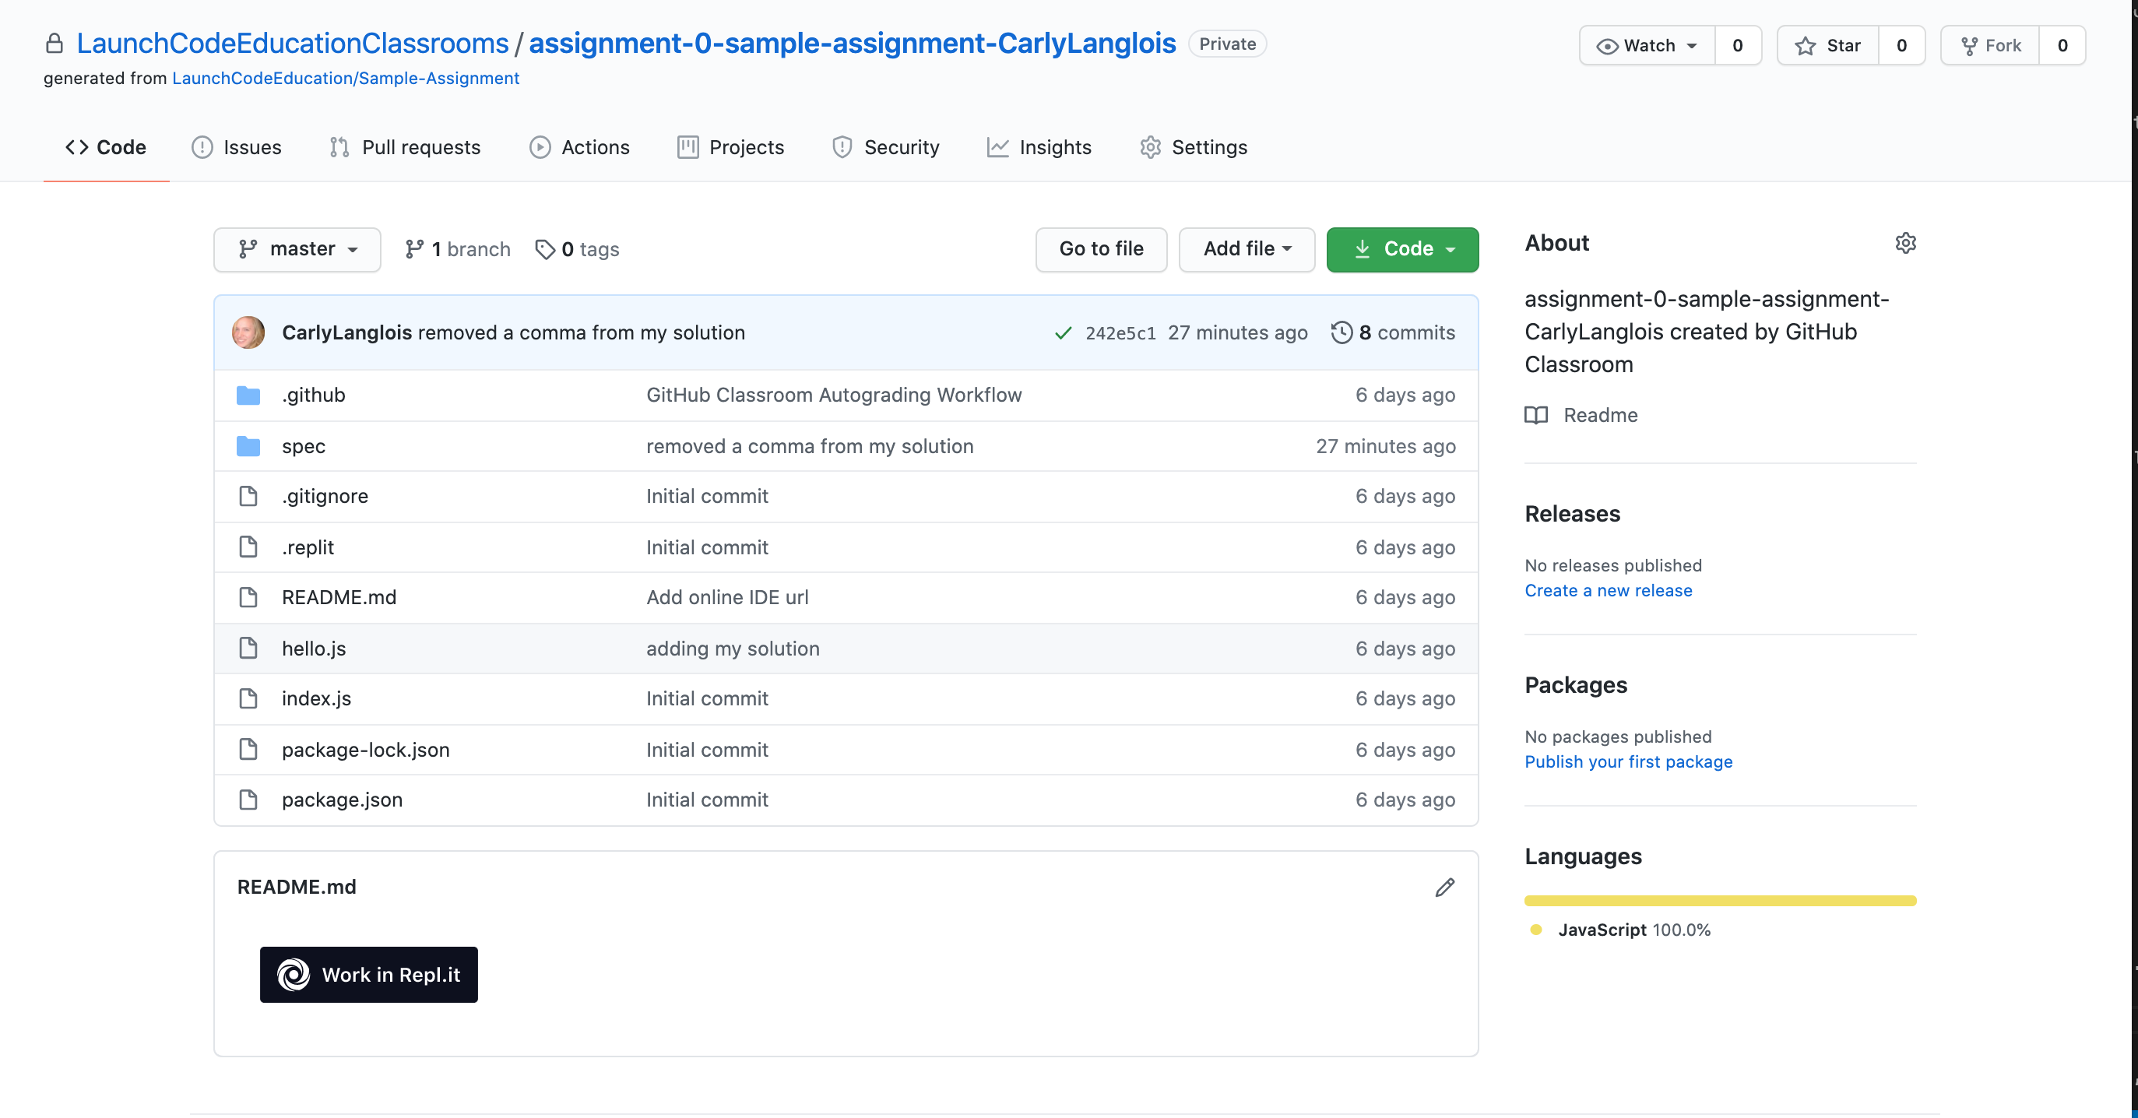Click the Actions icon in navbar
The height and width of the screenshot is (1118, 2138).
539,146
